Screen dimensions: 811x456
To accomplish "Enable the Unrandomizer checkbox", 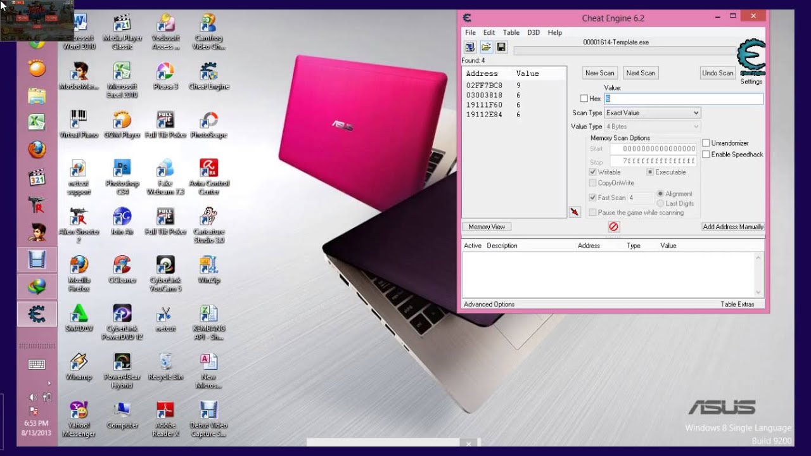I will tap(706, 143).
